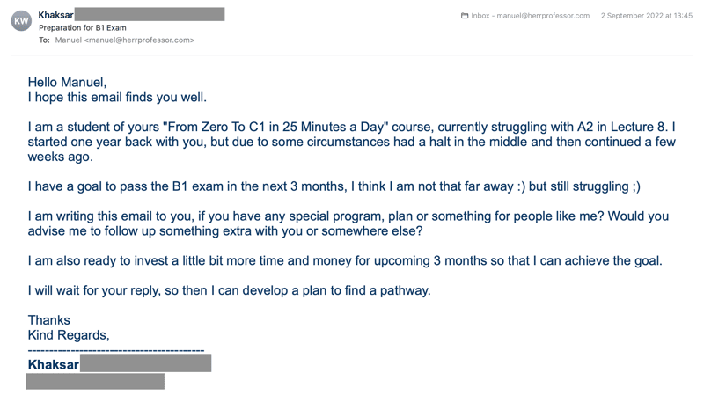This screenshot has width=704, height=402.
Task: Click the line I will wait for your reply
Action: 229,290
